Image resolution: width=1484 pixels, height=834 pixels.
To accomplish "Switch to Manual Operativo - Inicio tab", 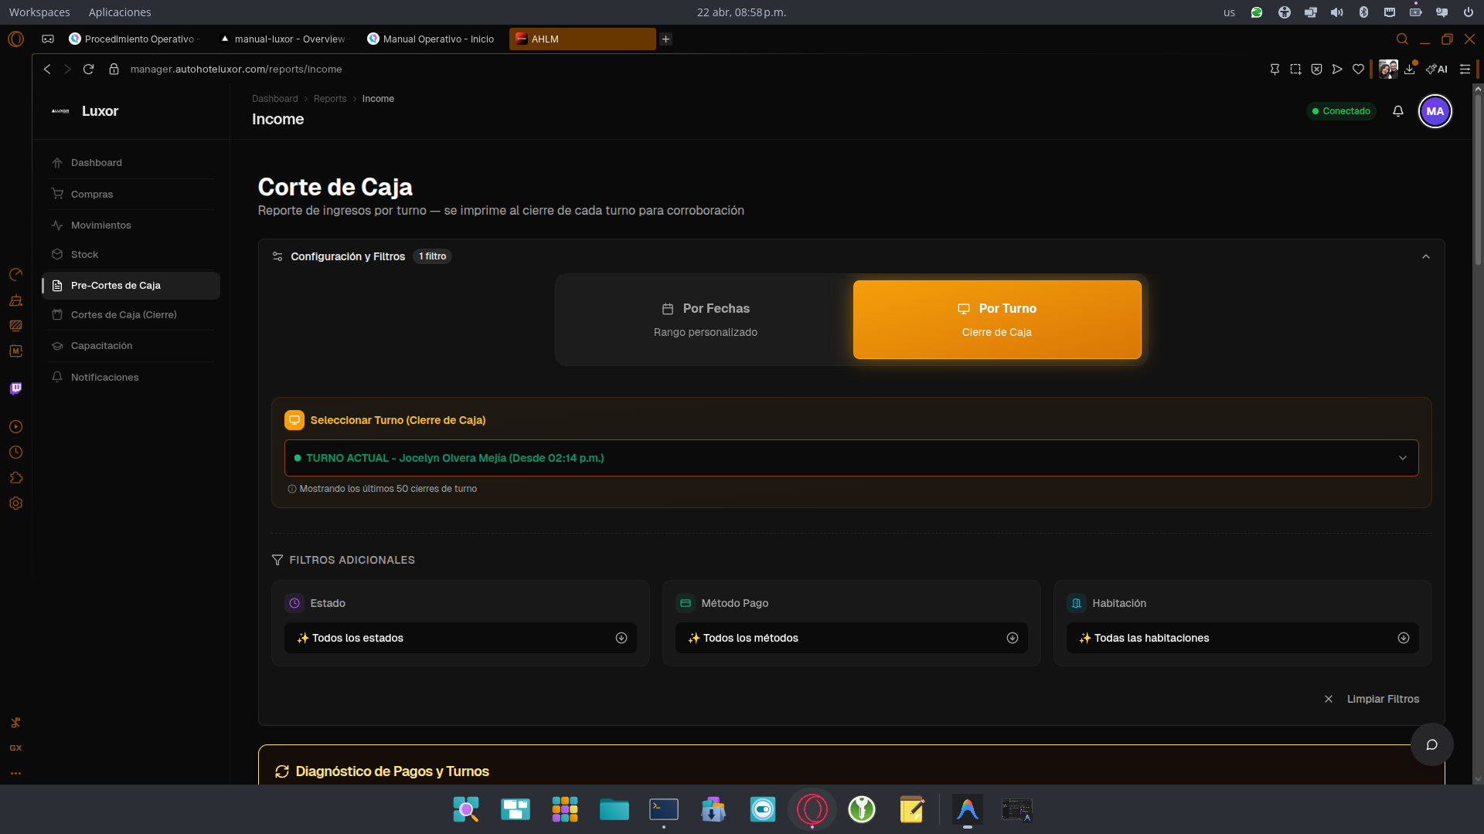I will point(433,39).
